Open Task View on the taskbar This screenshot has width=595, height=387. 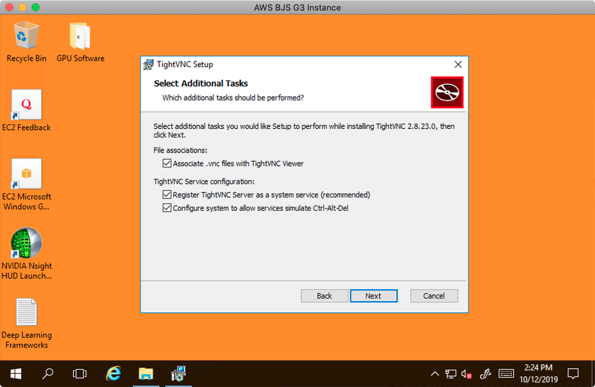pos(80,373)
